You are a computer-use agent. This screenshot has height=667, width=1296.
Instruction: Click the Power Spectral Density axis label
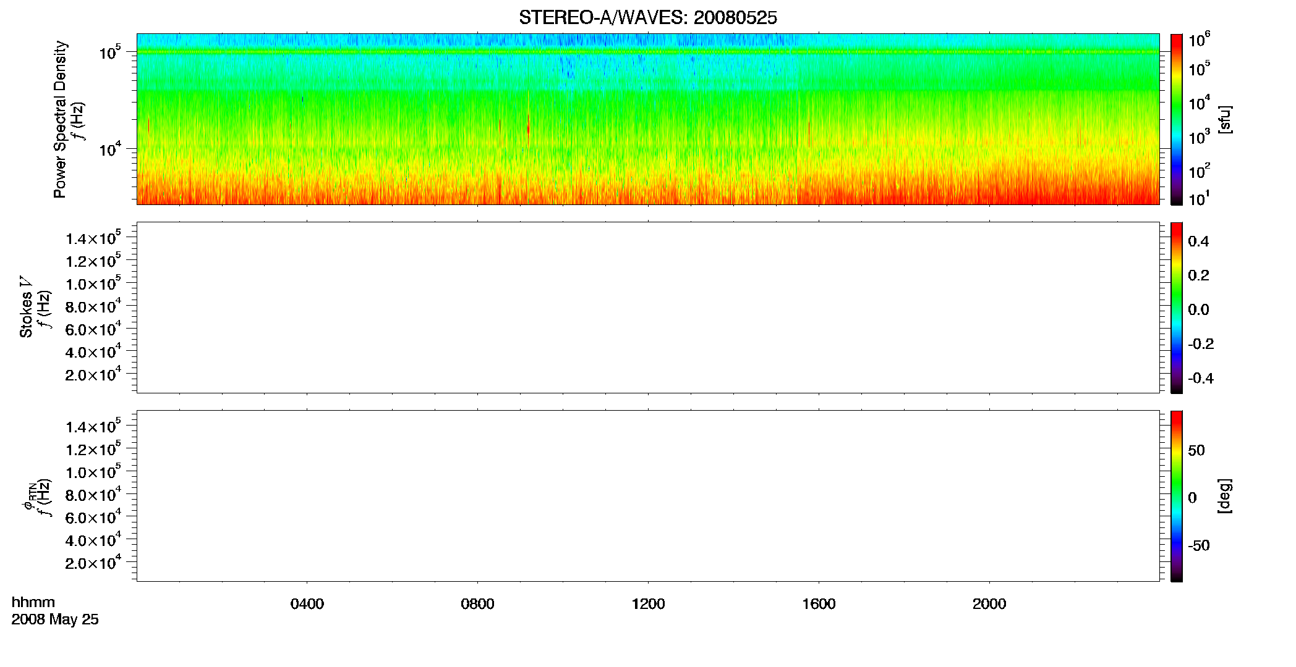click(x=60, y=119)
